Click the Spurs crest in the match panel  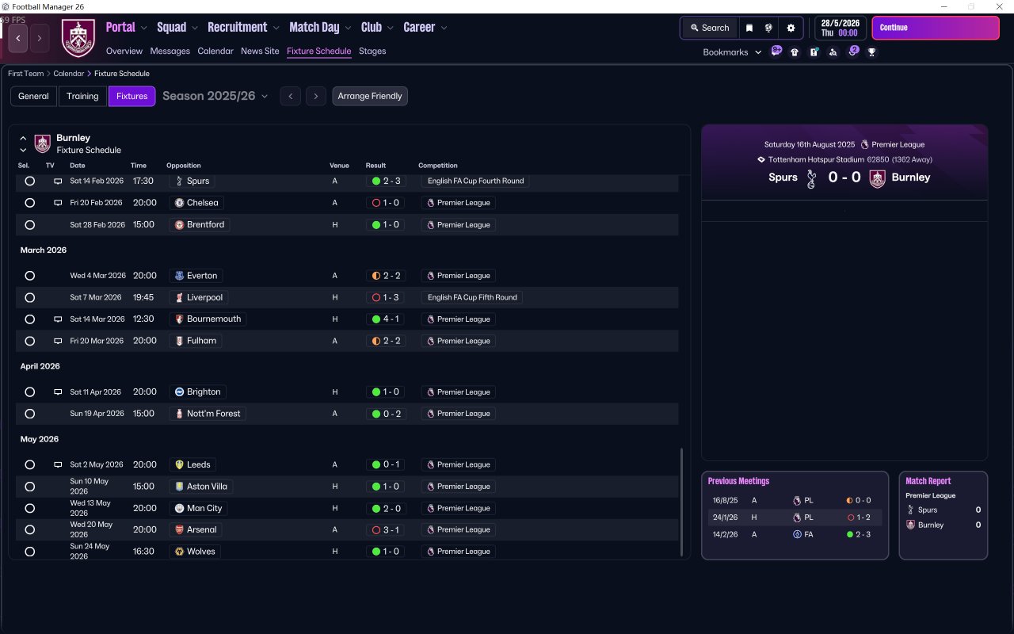click(811, 178)
